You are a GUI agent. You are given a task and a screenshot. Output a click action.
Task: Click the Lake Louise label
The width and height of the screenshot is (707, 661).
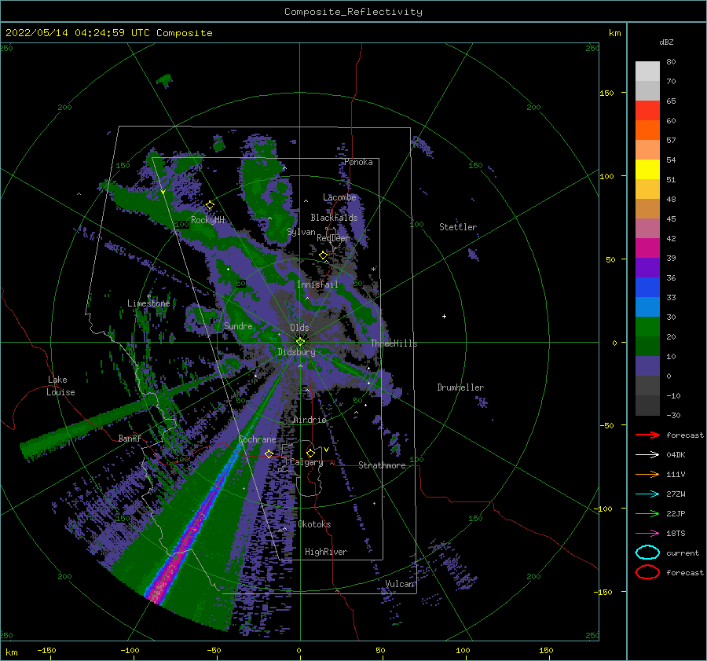60,386
